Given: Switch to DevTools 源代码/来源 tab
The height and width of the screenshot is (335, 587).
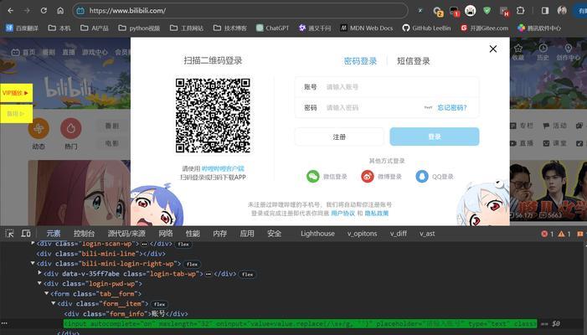Looking at the screenshot, I should (x=126, y=234).
